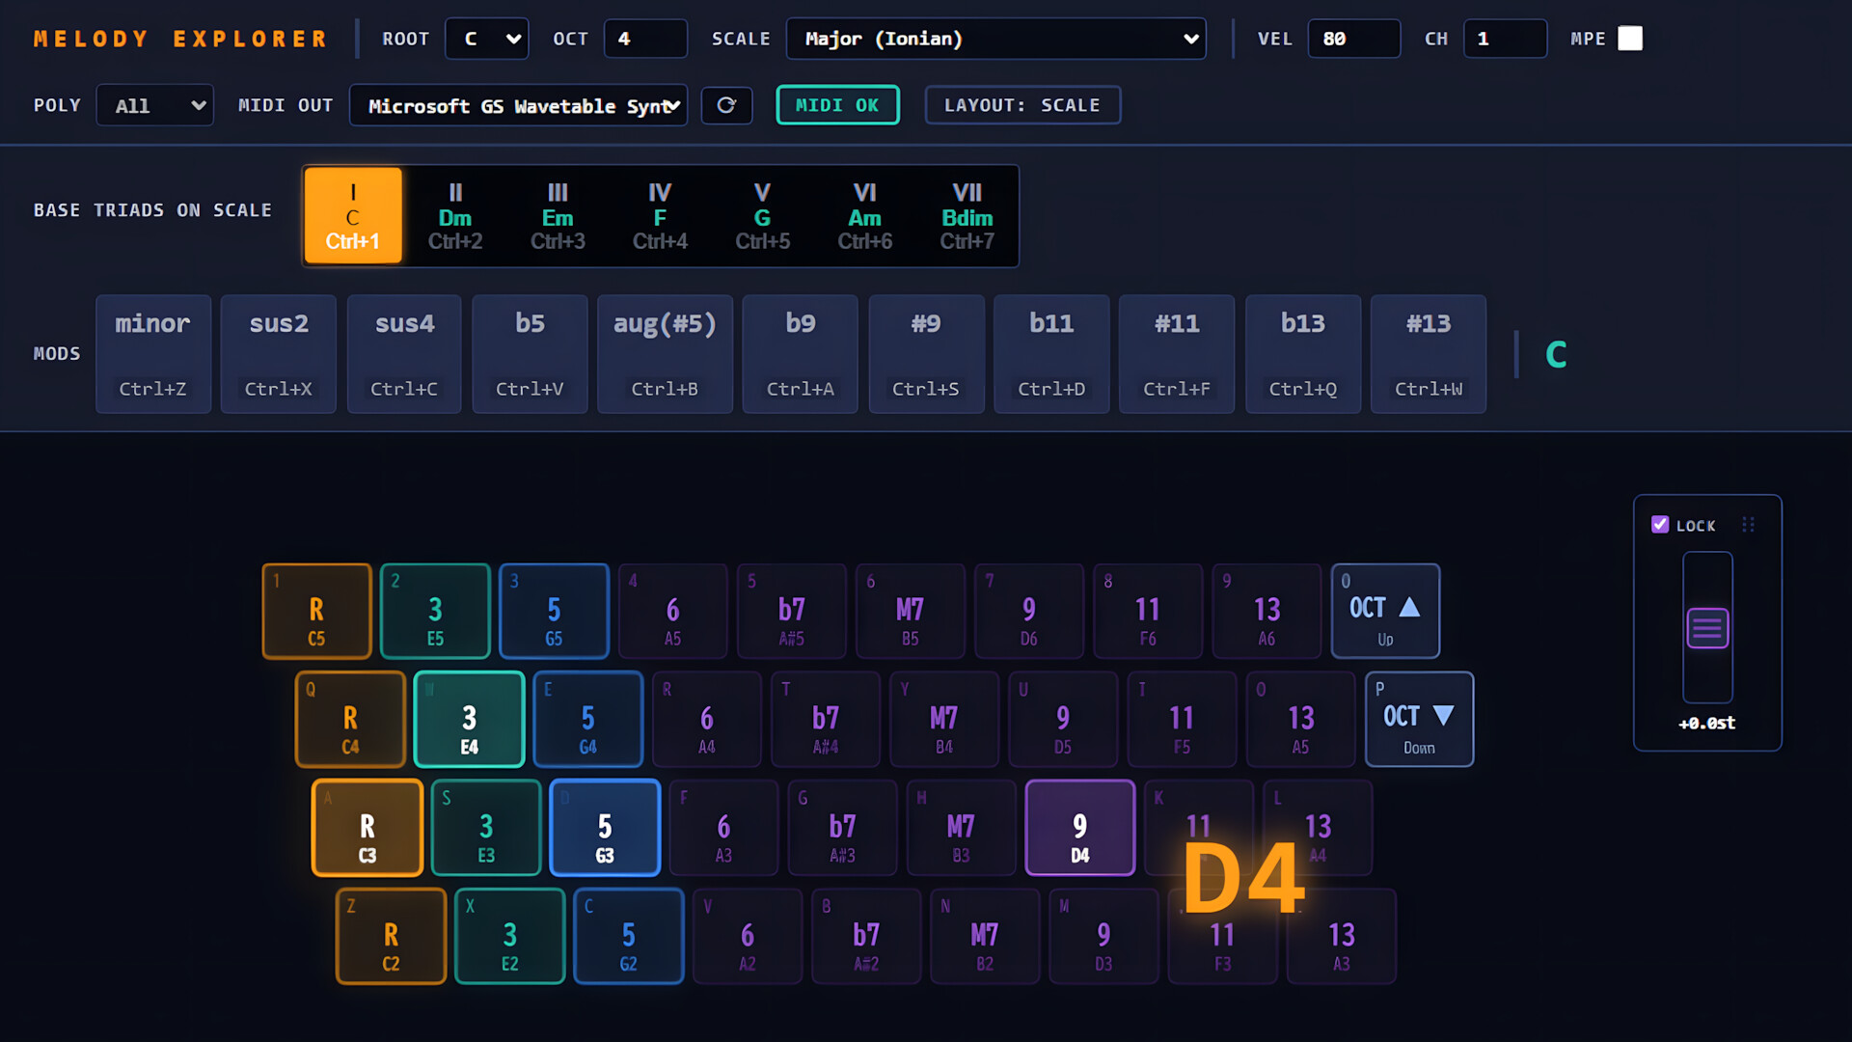
Task: Play the R C4 key
Action: (x=350, y=720)
